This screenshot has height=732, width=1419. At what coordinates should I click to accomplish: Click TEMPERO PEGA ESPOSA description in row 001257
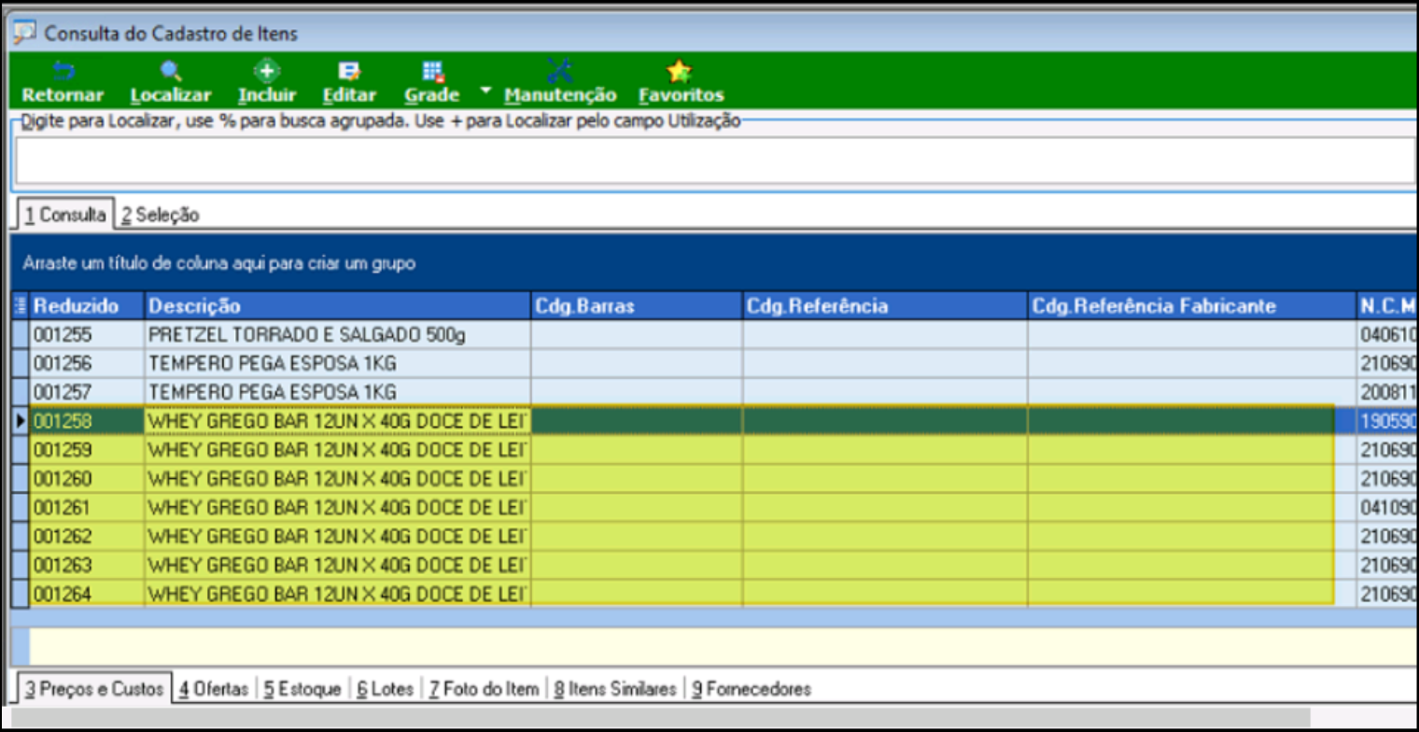[338, 391]
